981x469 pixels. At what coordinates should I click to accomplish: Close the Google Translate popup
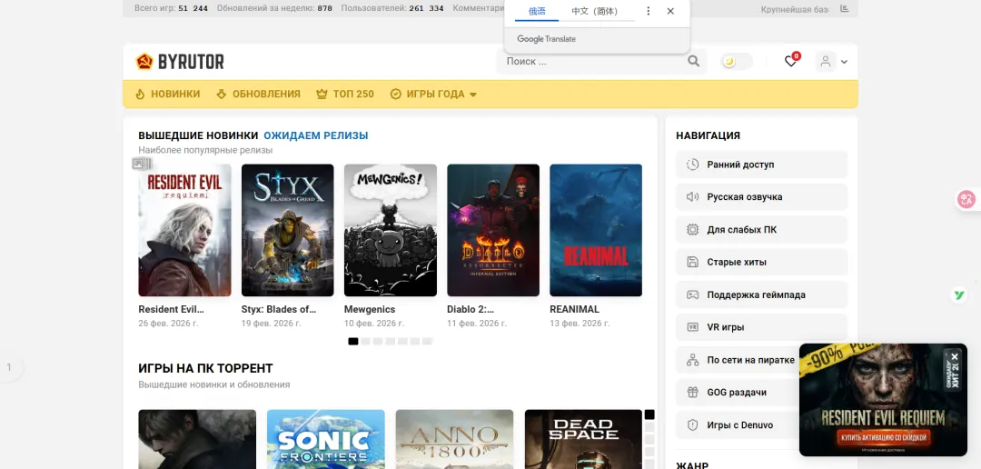[x=670, y=11]
